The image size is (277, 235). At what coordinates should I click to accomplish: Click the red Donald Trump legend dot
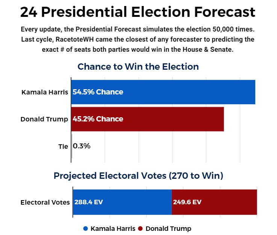(141, 228)
